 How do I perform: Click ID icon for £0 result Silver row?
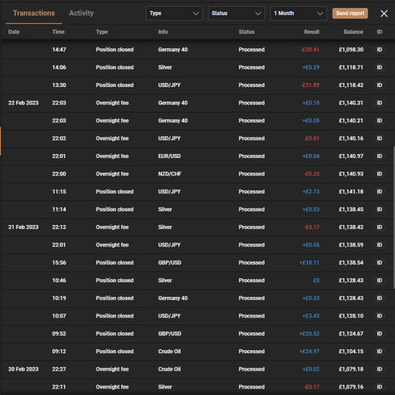379,280
